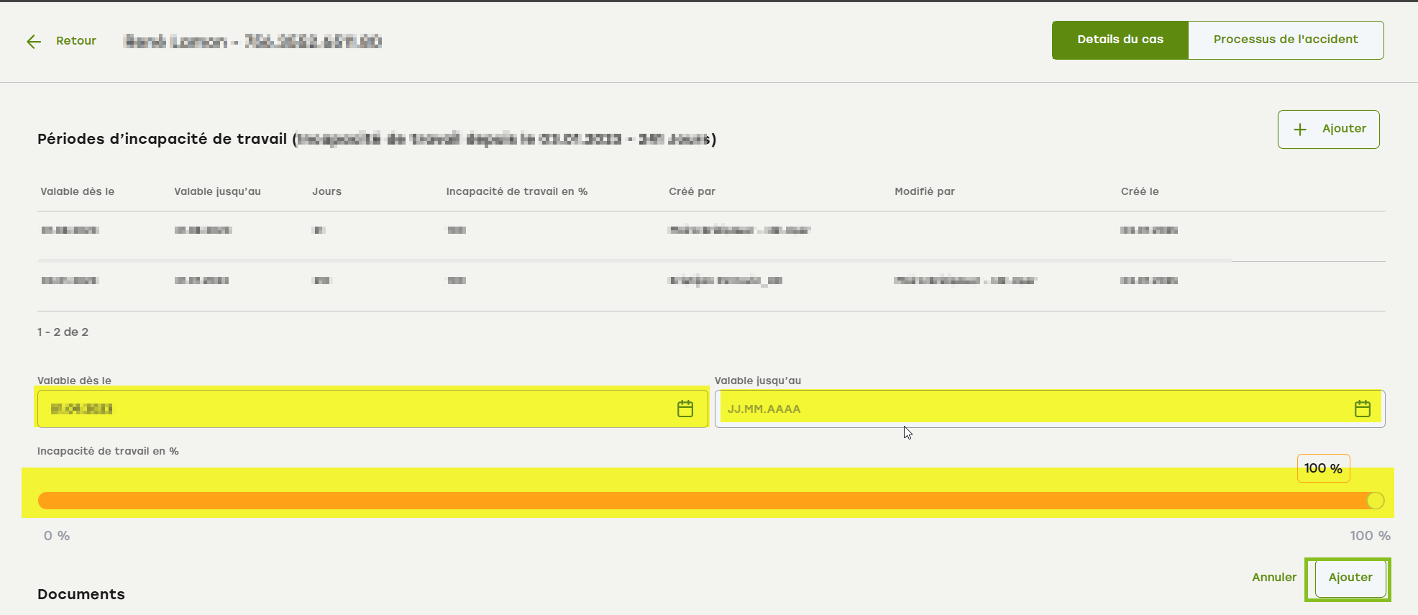Select the Incapacité de travail en % column header
Screen dimensions: 1418x615
(x=516, y=191)
